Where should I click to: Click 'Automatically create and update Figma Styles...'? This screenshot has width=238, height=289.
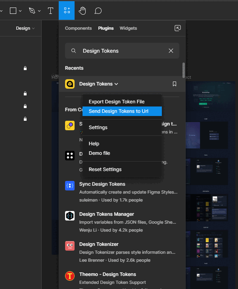(129, 192)
